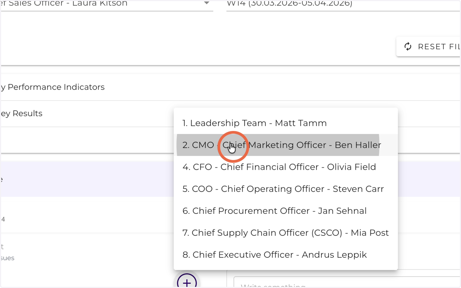Click the refresh icon on Reset button
Viewport: 461px width, 288px height.
[408, 46]
